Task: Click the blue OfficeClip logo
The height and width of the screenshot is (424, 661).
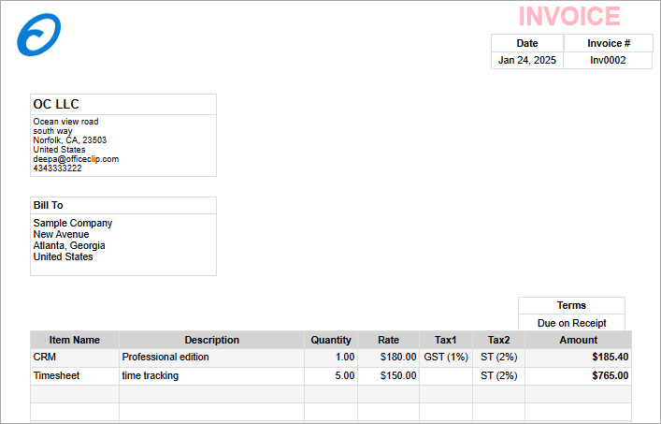Action: 38,36
